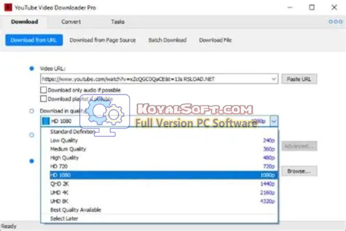Image resolution: width=346 pixels, height=231 pixels.
Task: Click the Ready status bar text
Action: click(x=9, y=226)
